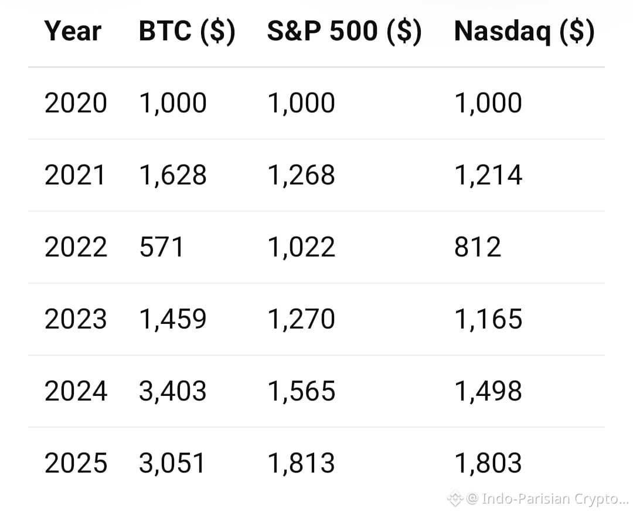The height and width of the screenshot is (513, 633).
Task: Click the BTC value 1,628
Action: 173,175
